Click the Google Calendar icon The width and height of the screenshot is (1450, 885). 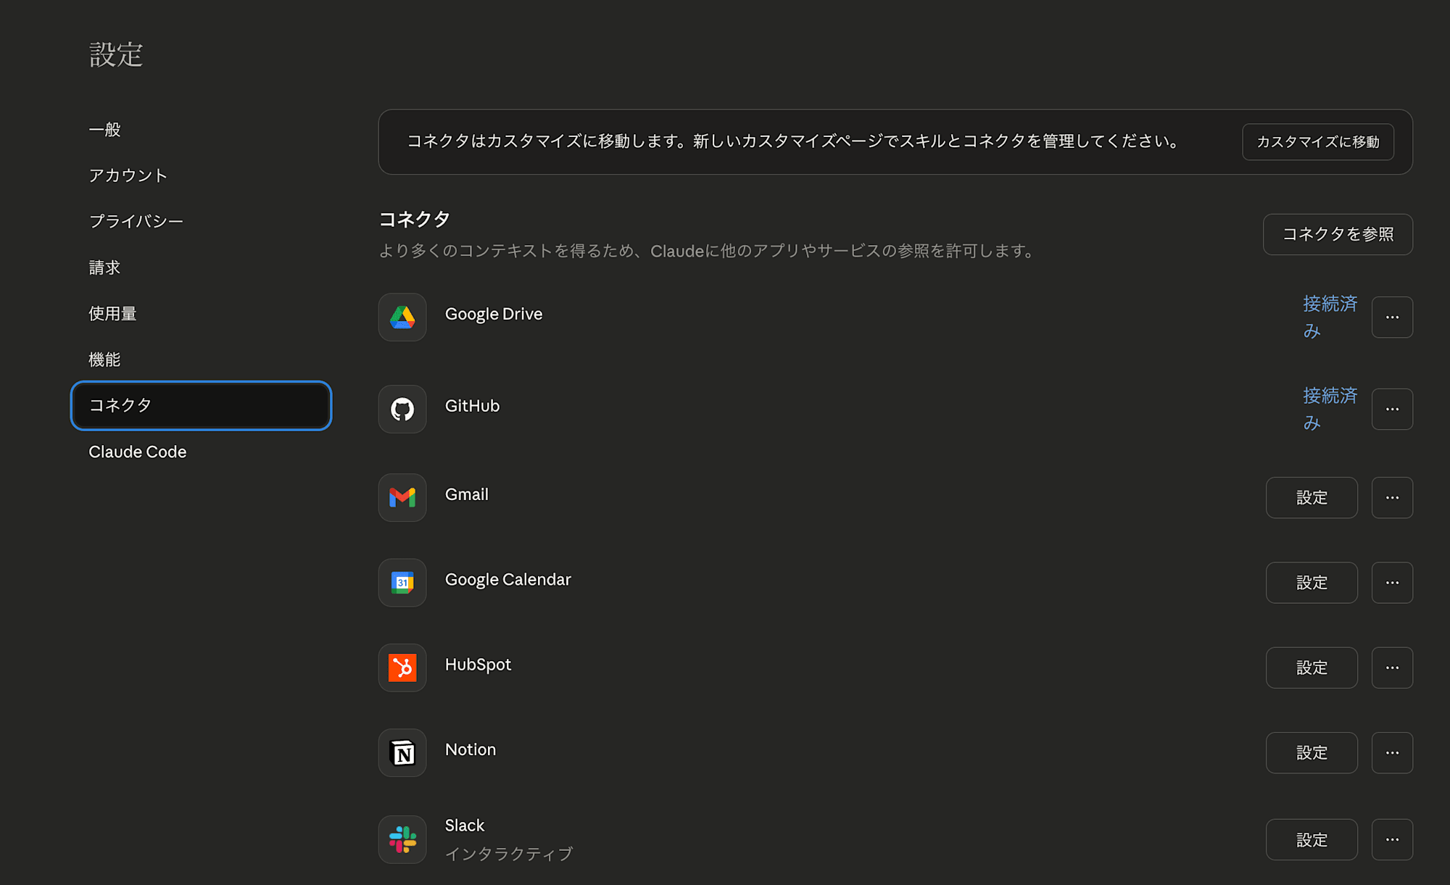(402, 582)
